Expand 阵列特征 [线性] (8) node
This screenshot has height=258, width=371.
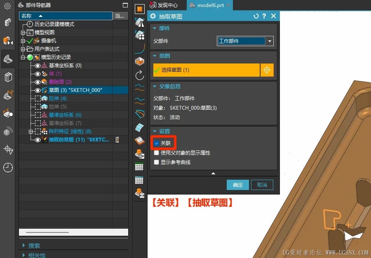[x=31, y=131]
